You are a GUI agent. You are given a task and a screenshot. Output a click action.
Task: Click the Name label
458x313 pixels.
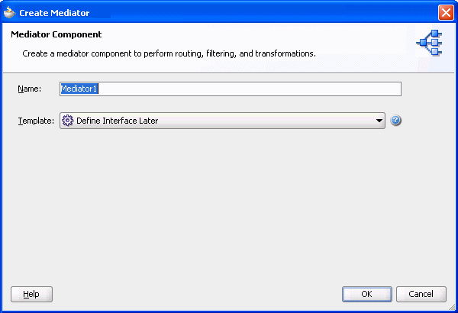click(x=29, y=89)
